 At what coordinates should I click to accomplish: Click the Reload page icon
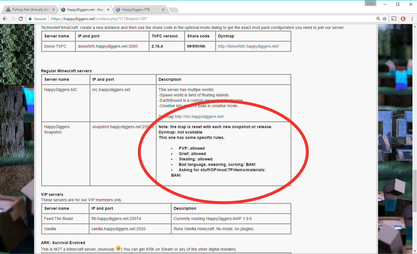coord(21,19)
